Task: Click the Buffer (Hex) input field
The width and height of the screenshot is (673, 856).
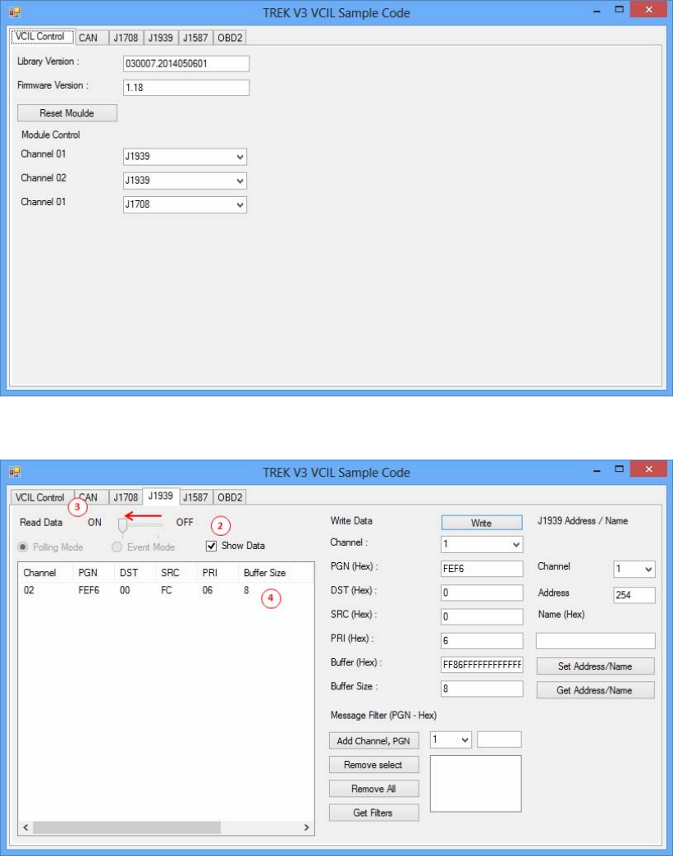Action: (482, 665)
